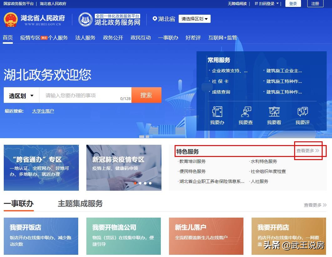Open the 政民互动 menu item
332x257 pixels.
[140, 38]
